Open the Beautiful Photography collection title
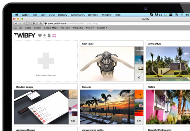190x131 pixels. coord(160,130)
